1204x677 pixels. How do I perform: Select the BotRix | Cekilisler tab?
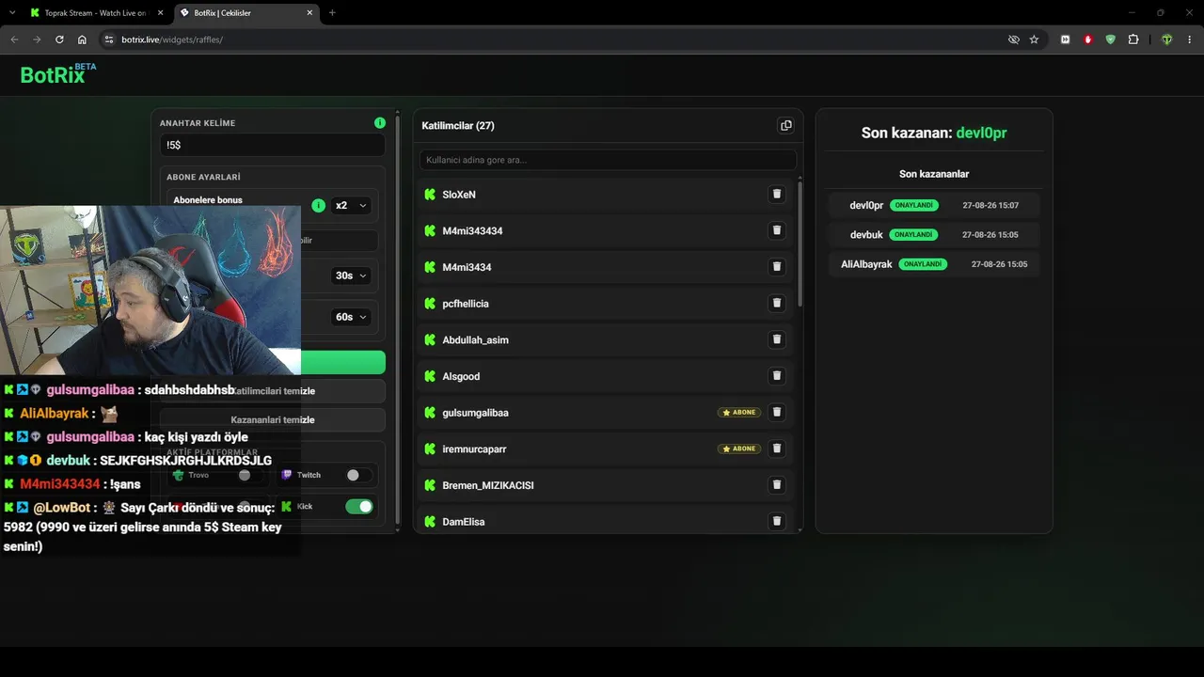click(x=246, y=13)
